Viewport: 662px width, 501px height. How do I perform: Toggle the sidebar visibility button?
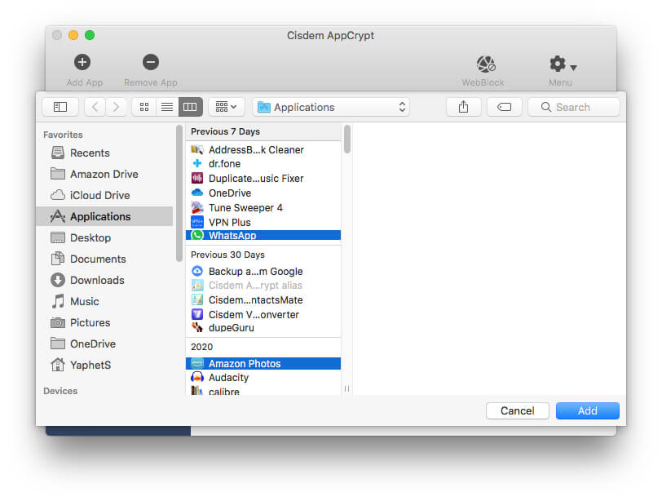(60, 107)
